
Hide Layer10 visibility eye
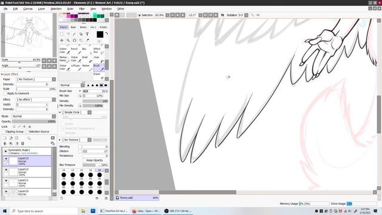[6, 192]
